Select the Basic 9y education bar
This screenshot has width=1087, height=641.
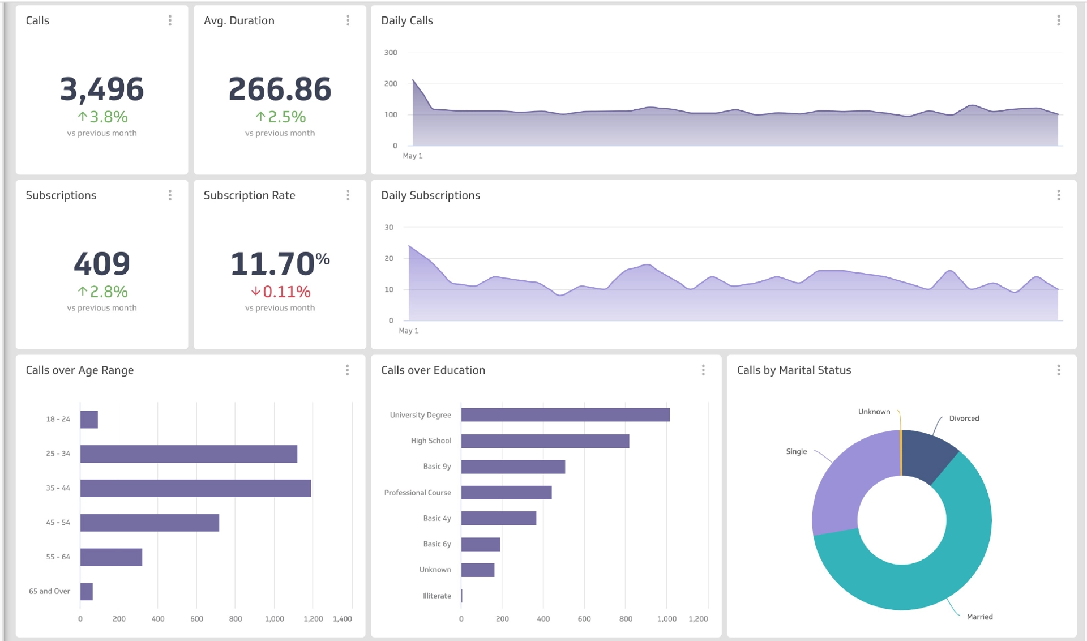pos(513,467)
